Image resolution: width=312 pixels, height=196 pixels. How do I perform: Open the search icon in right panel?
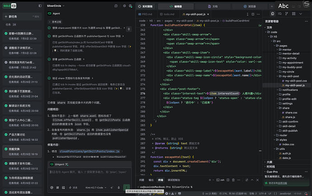pyautogui.click(x=280, y=14)
